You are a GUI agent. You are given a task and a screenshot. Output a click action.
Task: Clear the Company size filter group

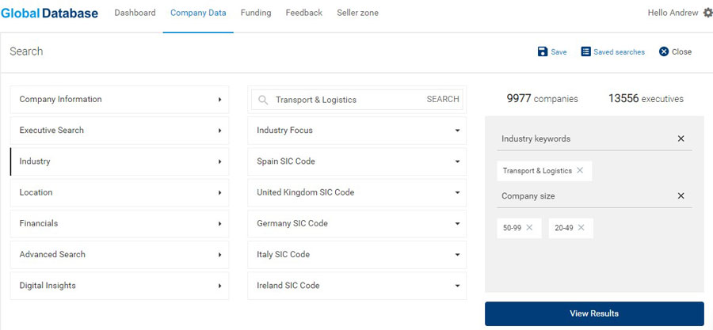coord(681,196)
